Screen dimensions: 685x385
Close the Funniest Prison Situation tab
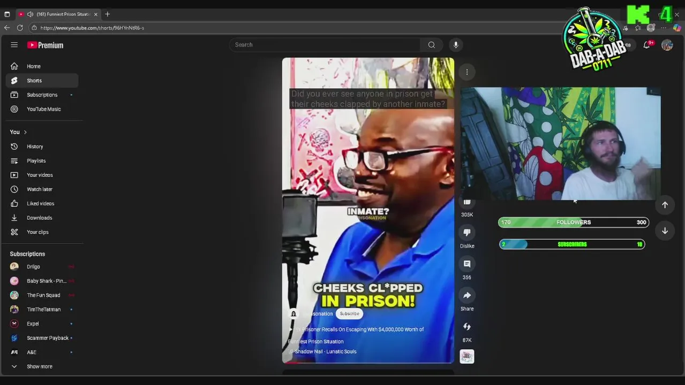pos(96,14)
